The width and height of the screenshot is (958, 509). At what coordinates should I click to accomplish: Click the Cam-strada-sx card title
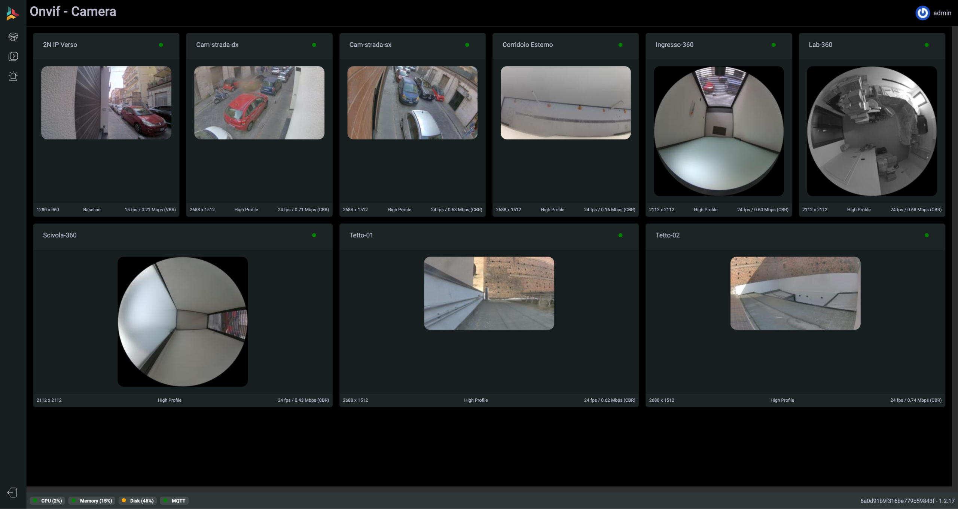(x=370, y=45)
